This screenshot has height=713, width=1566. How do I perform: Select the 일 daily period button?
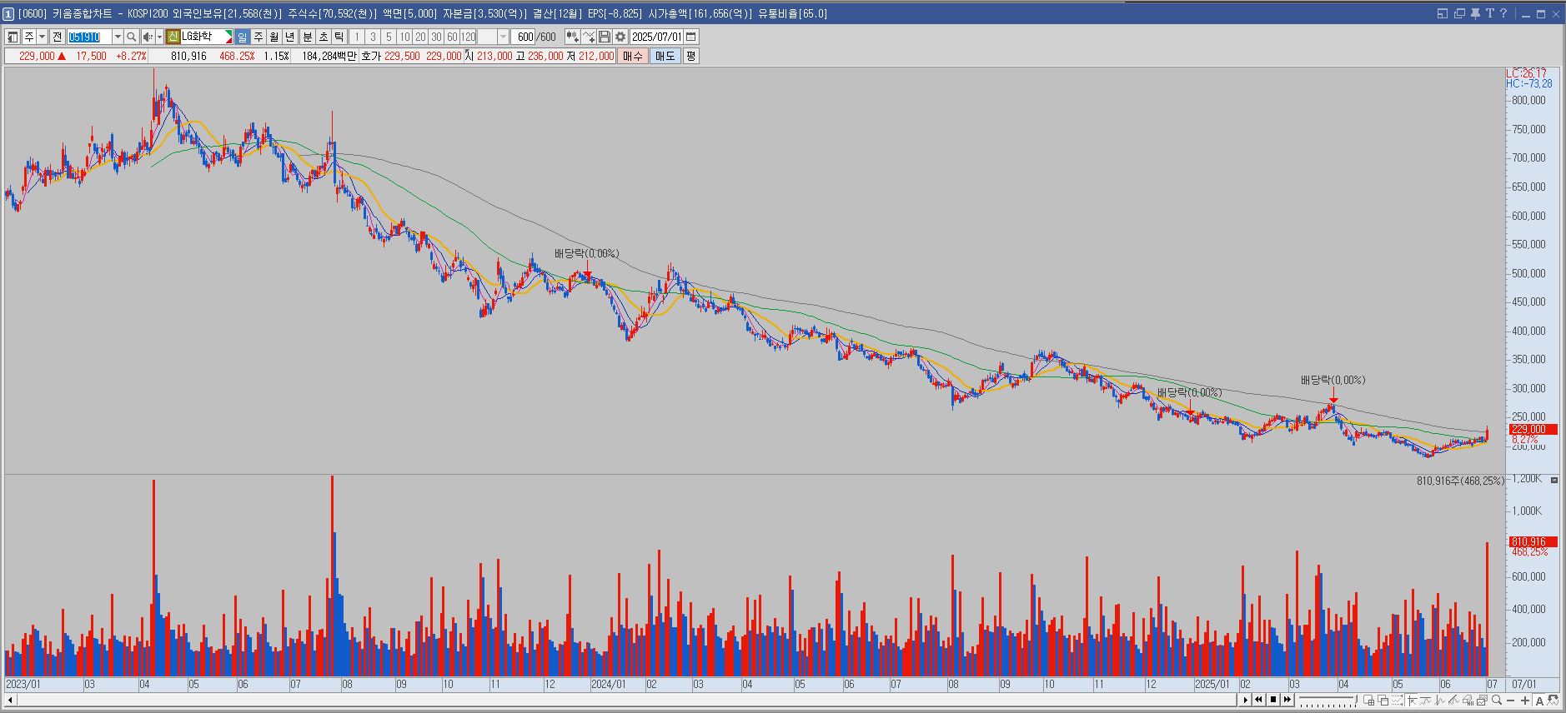tap(242, 37)
